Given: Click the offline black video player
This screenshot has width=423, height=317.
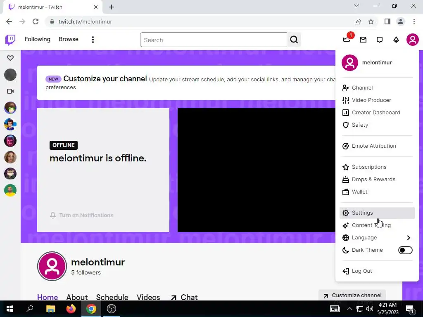Looking at the screenshot, I should pyautogui.click(x=256, y=170).
